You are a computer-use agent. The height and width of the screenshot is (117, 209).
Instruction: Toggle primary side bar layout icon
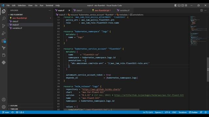click(x=176, y=6)
